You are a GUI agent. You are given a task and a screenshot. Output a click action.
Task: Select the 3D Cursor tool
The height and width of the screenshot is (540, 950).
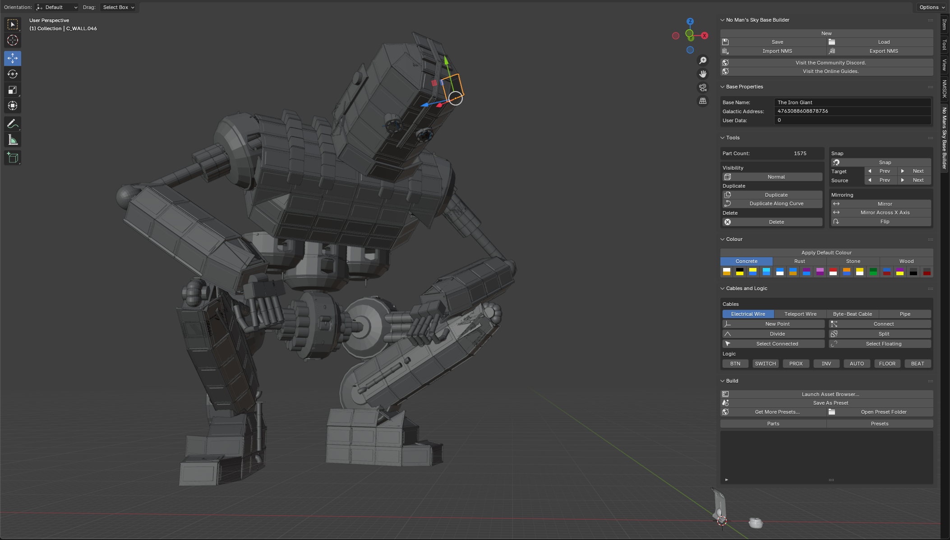click(13, 40)
